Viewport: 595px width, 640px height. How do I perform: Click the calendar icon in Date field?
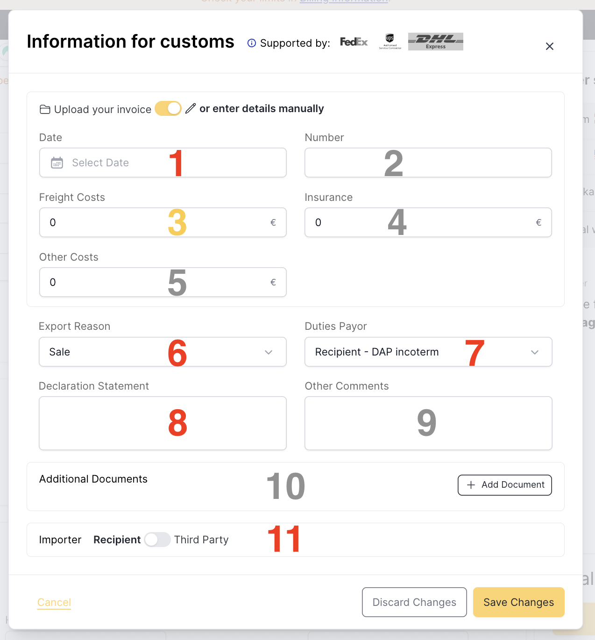(57, 163)
